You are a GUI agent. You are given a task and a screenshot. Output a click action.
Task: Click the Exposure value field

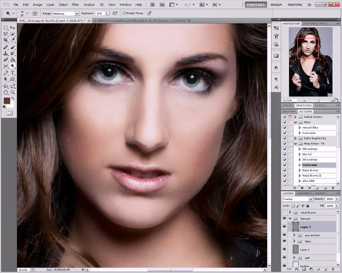click(x=100, y=13)
